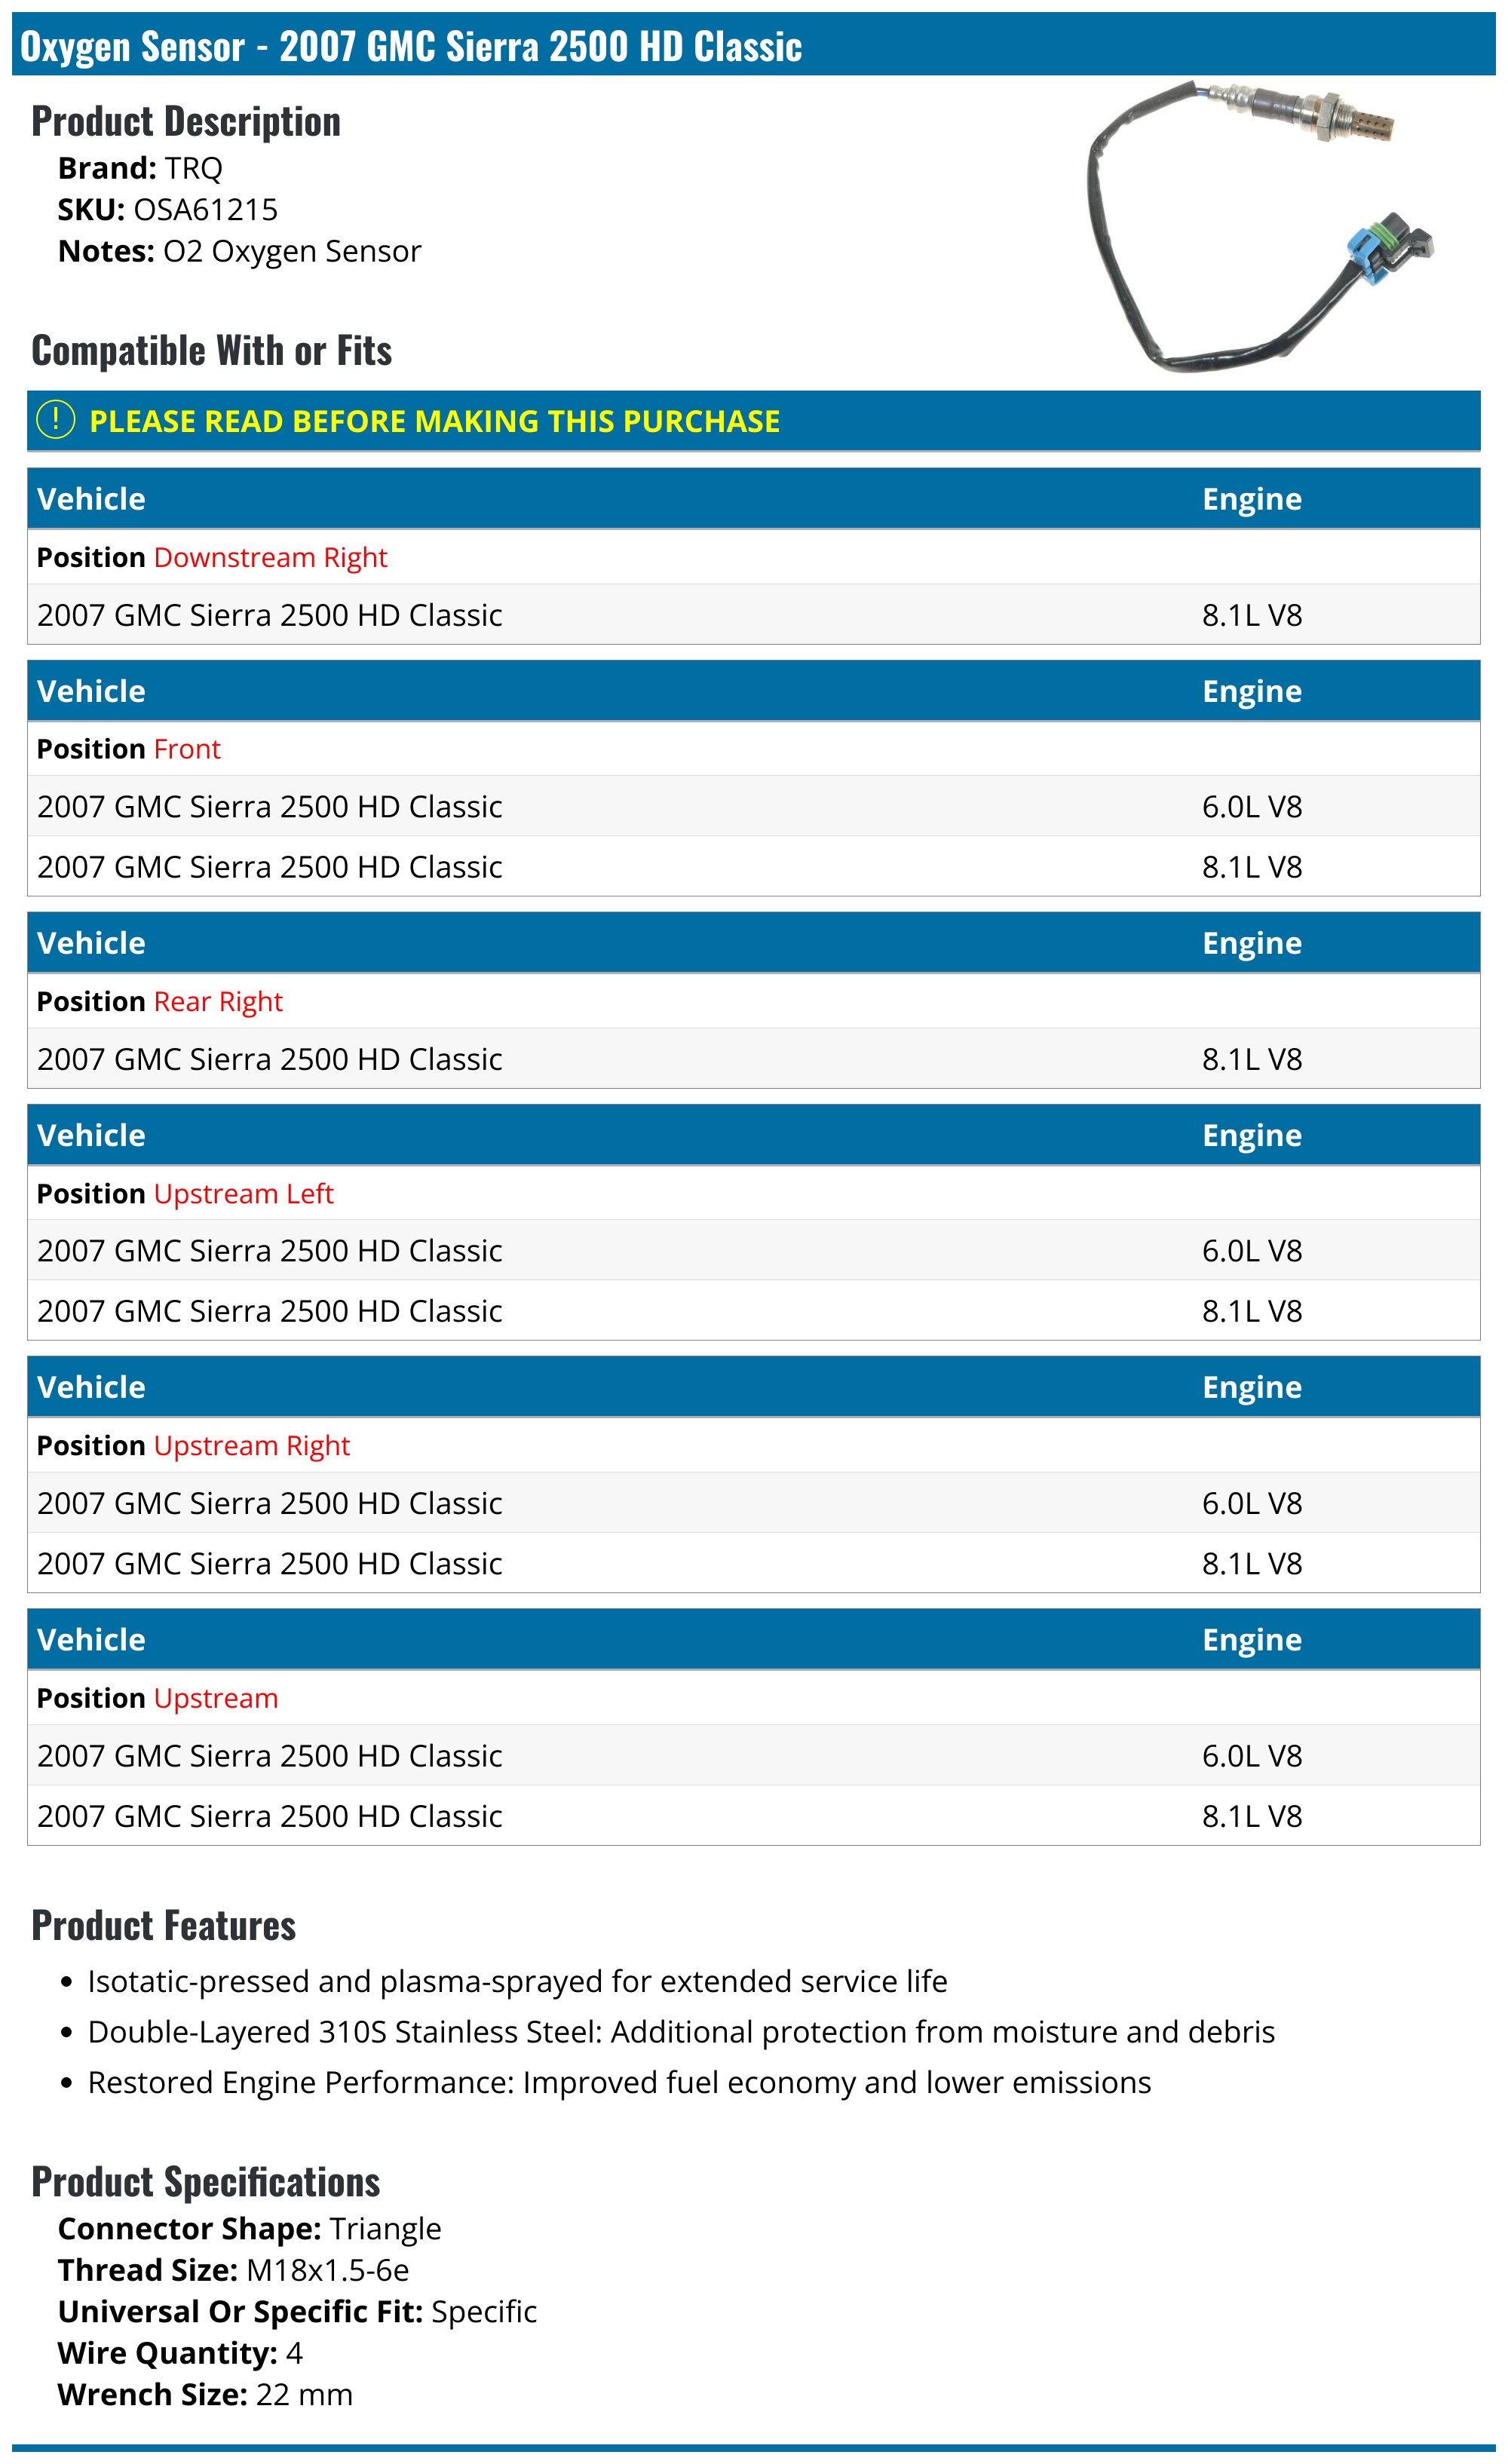
Task: Click the Product Description heading
Action: [x=186, y=122]
